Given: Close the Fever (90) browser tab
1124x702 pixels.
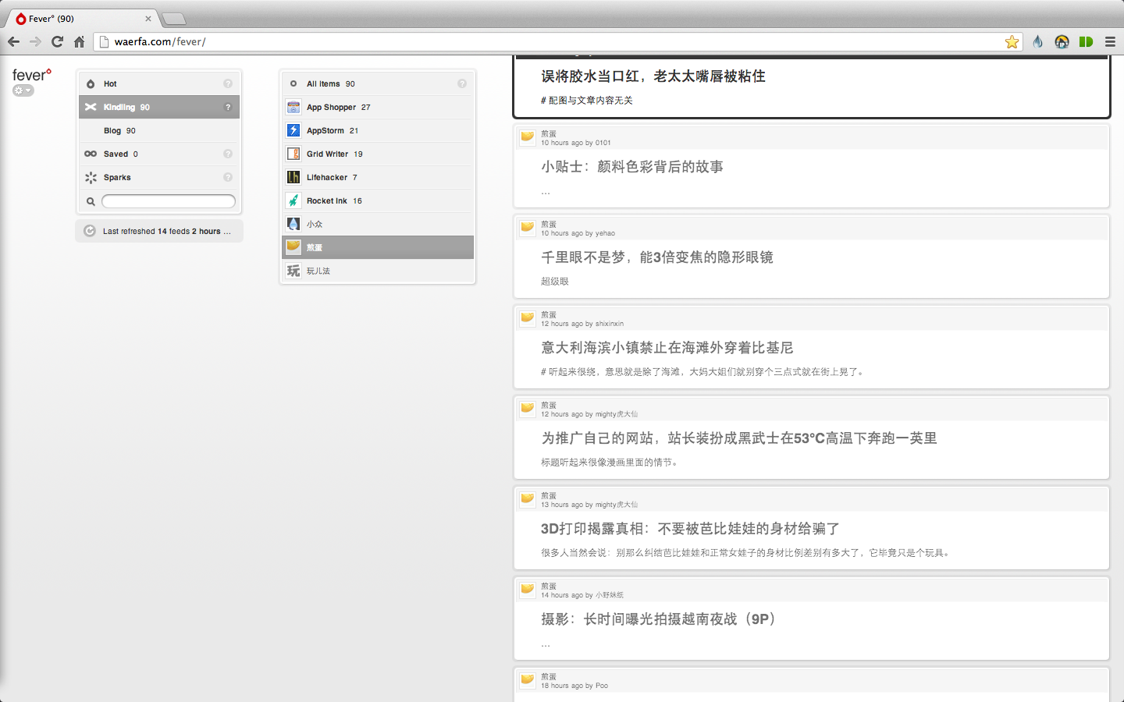Looking at the screenshot, I should pyautogui.click(x=148, y=19).
